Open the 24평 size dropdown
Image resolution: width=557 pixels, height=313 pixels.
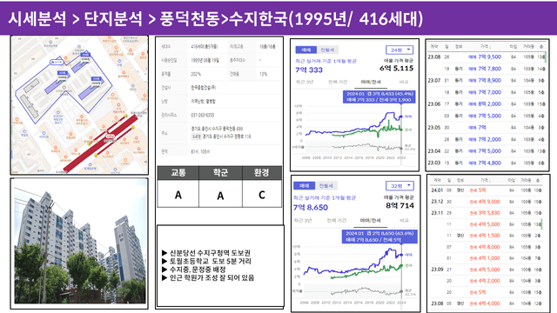click(x=399, y=50)
